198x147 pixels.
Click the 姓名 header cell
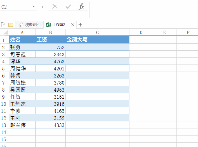coord(22,39)
